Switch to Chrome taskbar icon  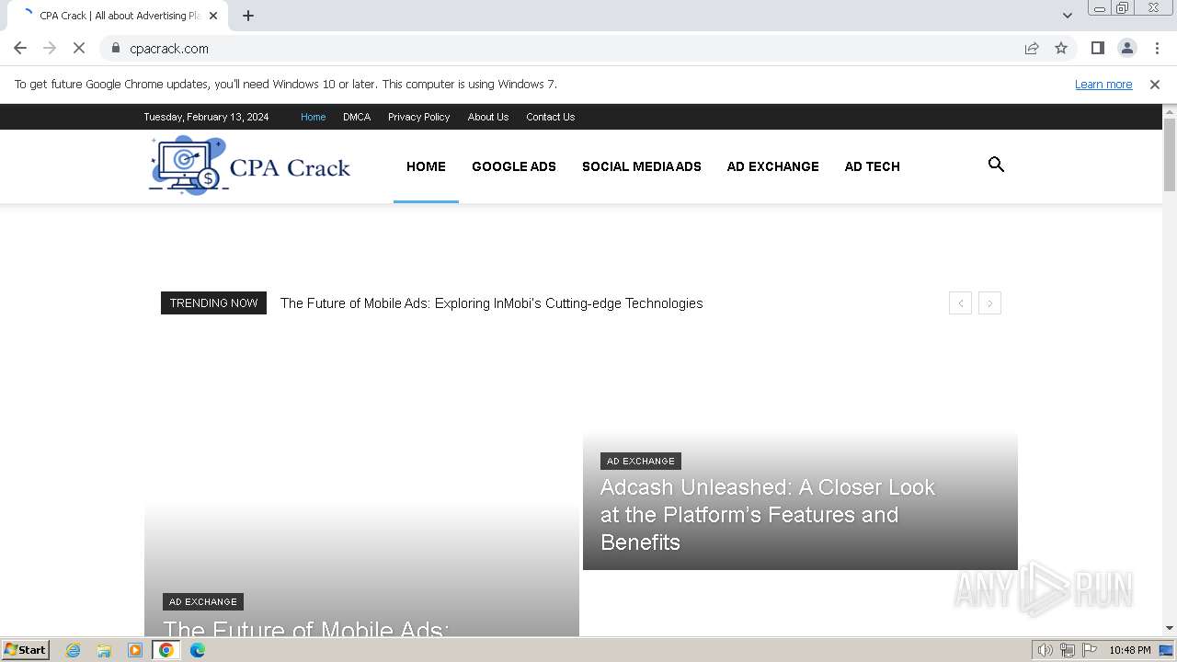pos(166,650)
